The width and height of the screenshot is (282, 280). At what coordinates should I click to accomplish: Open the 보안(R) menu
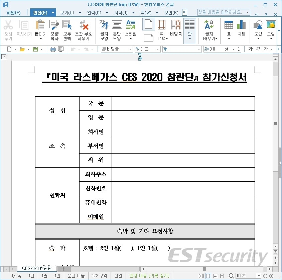[171, 13]
